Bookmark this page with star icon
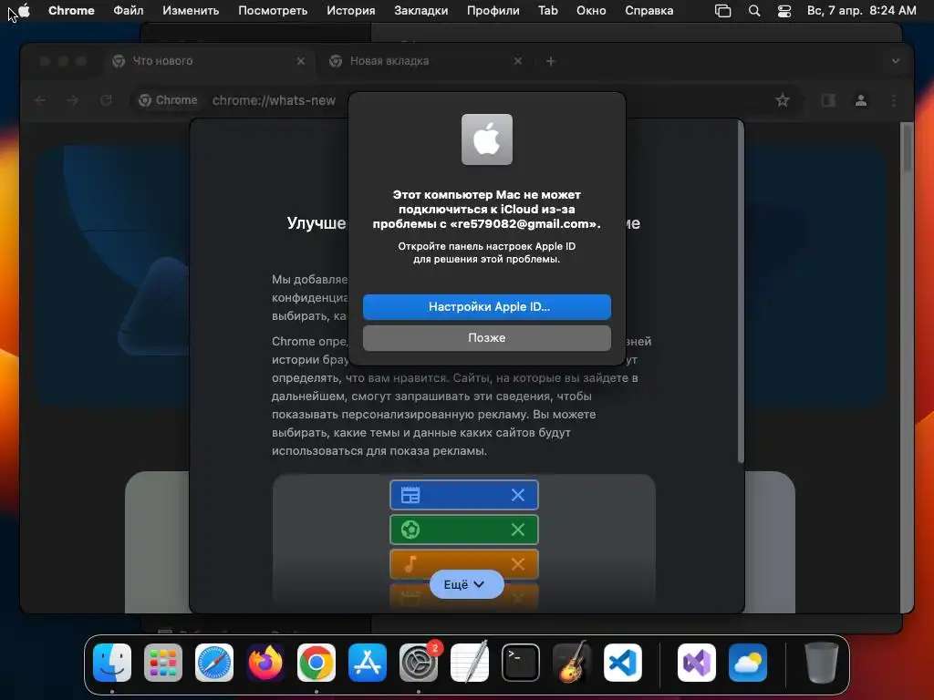934x700 pixels. click(783, 100)
